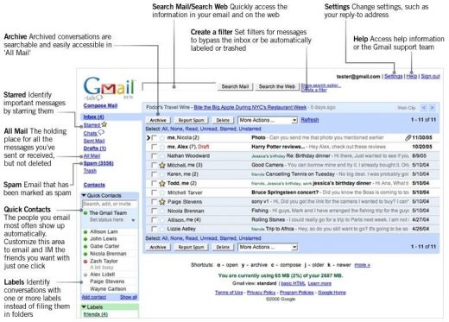
Task: Open the Trash folder
Action: pyautogui.click(x=90, y=171)
